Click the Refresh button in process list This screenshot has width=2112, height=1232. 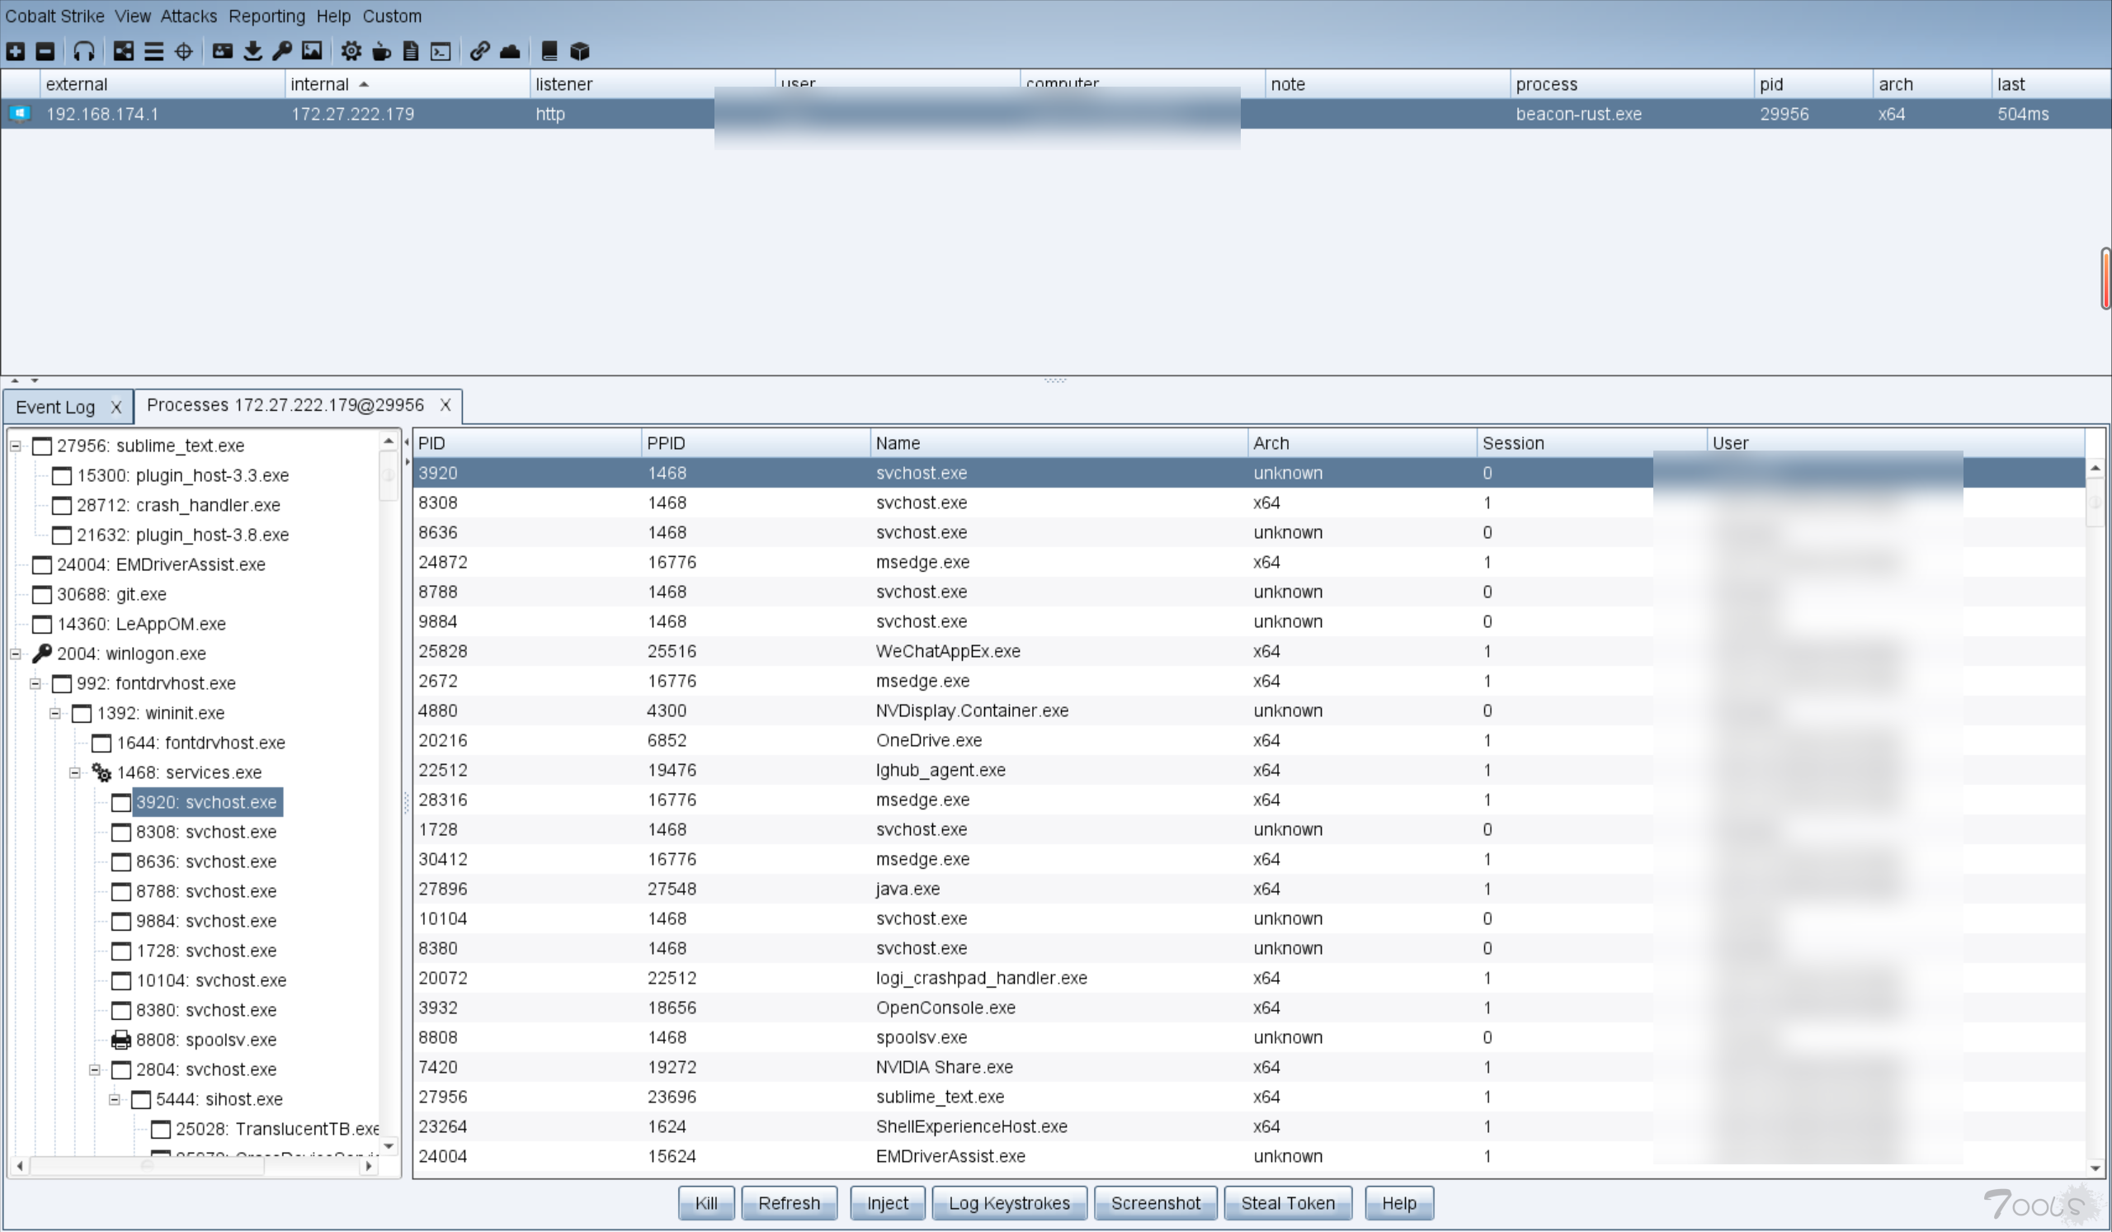point(787,1202)
